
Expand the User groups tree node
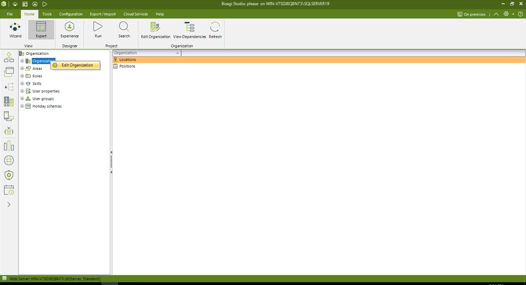(22, 99)
